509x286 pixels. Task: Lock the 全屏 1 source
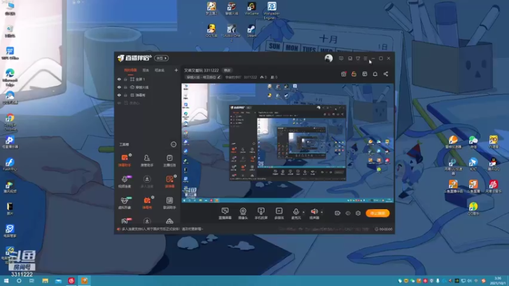(125, 79)
